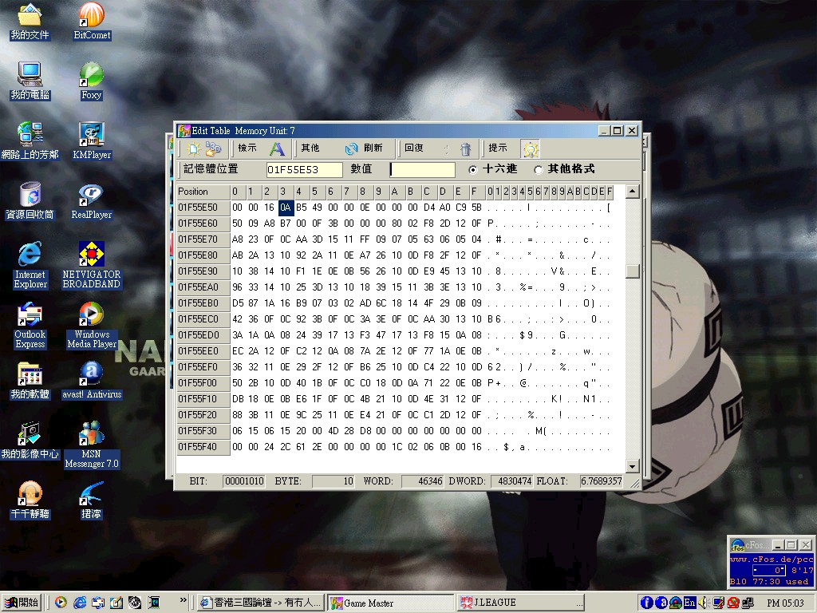Click the 回復 restore button
817x613 pixels.
[x=414, y=148]
